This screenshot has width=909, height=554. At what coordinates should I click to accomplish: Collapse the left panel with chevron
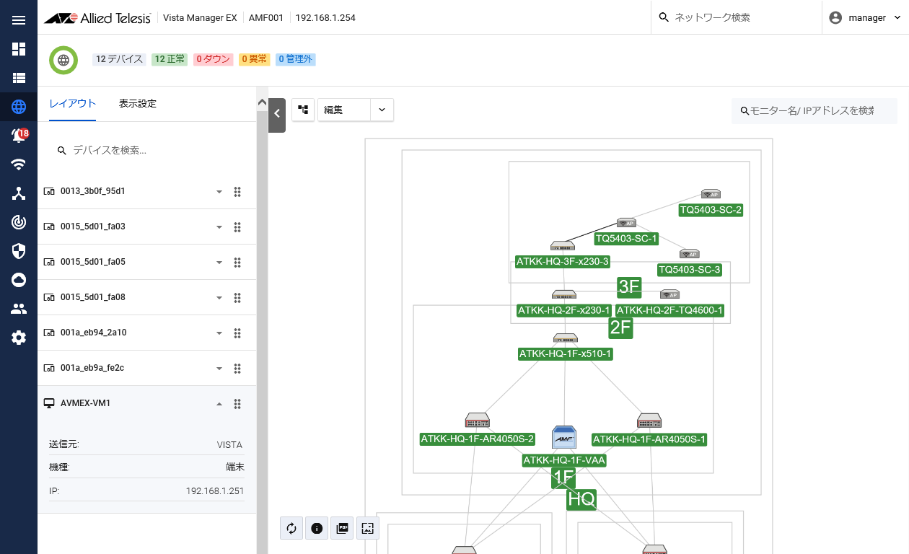coord(277,113)
